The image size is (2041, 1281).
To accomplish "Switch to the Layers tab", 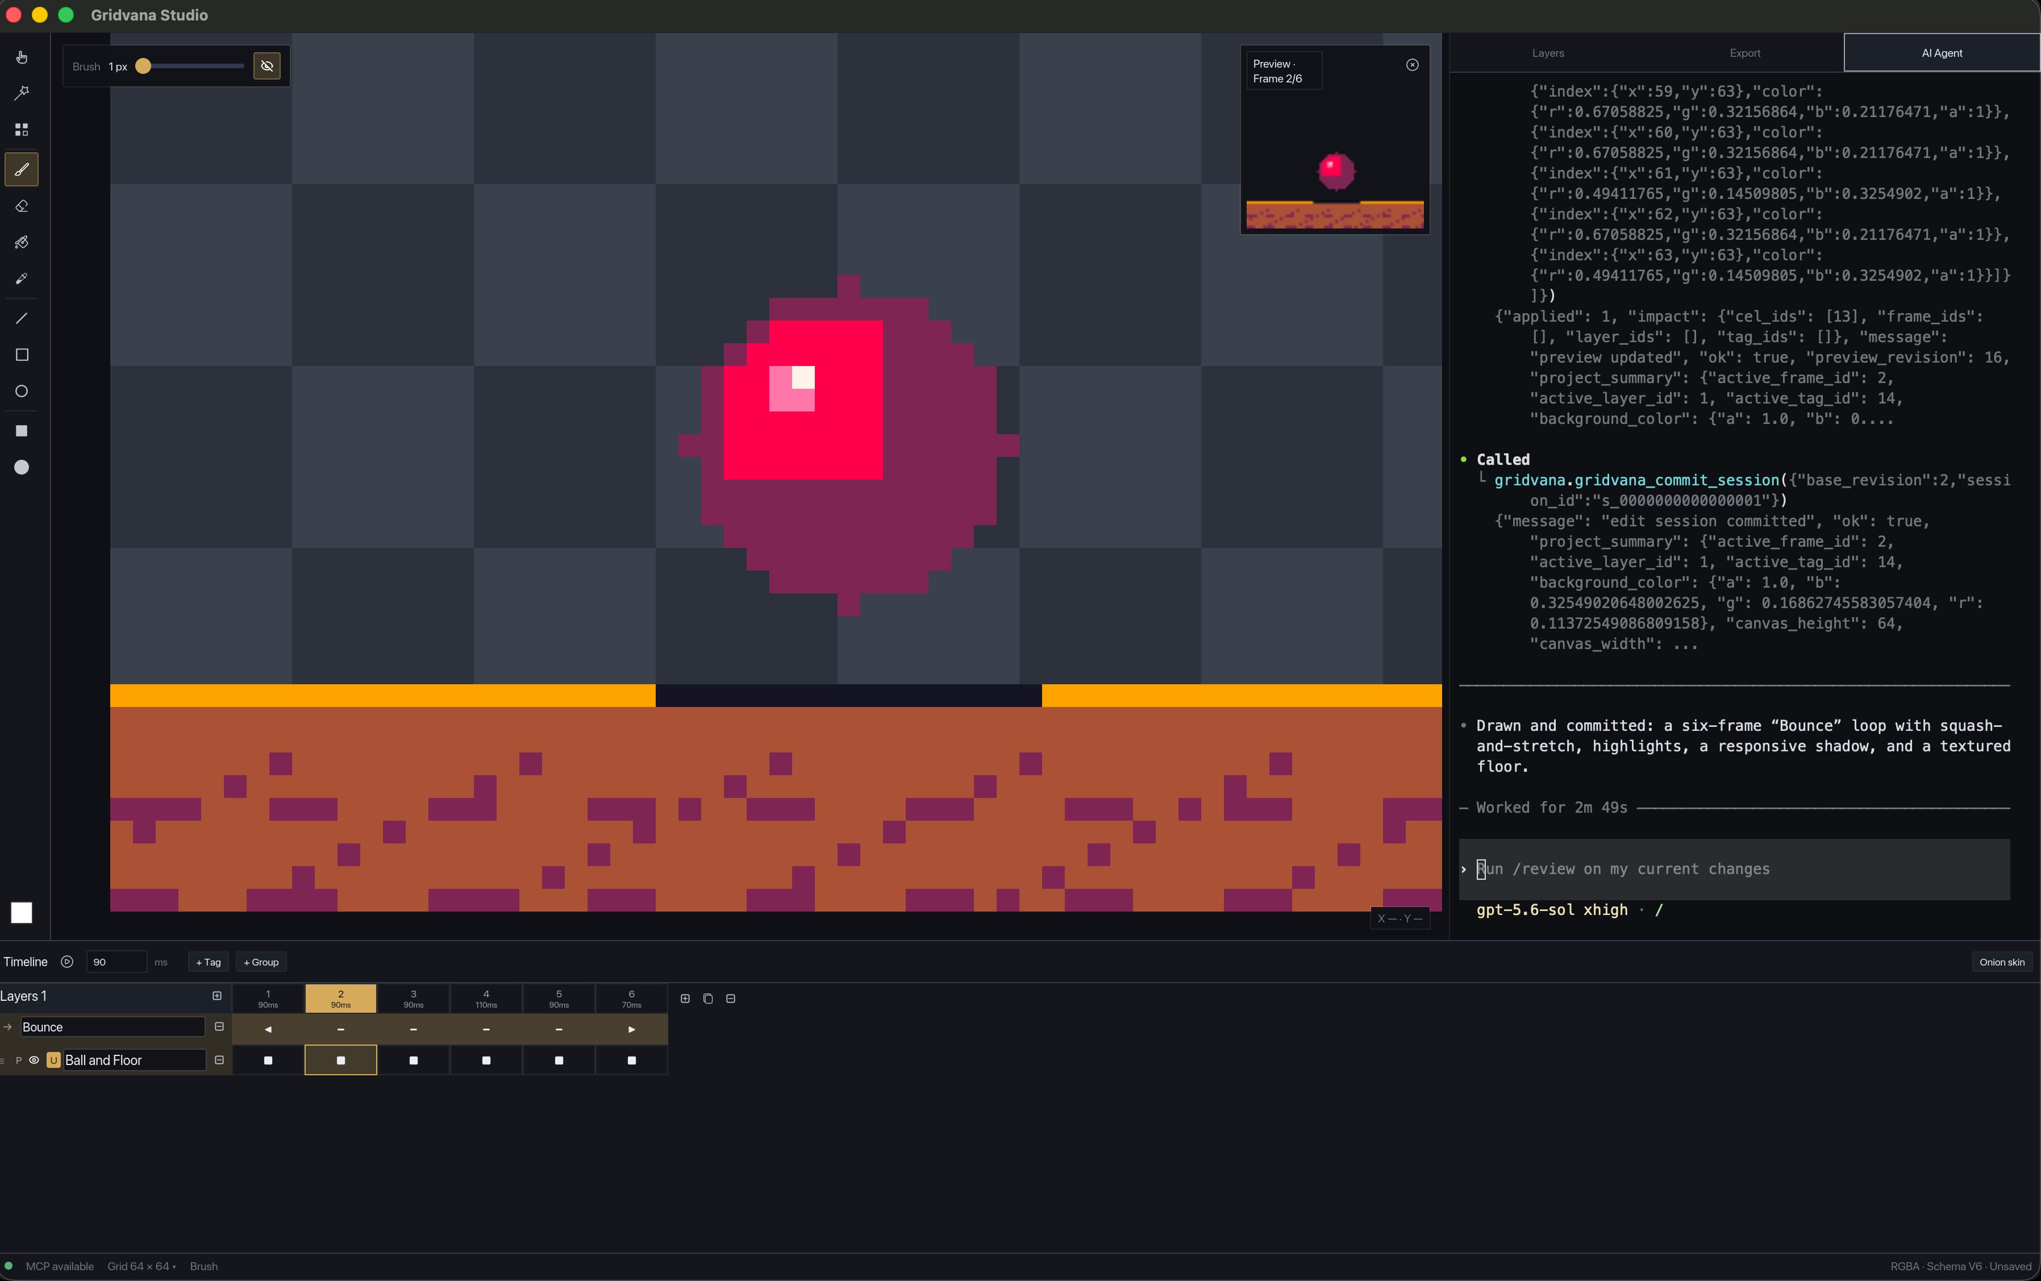I will pos(1547,53).
